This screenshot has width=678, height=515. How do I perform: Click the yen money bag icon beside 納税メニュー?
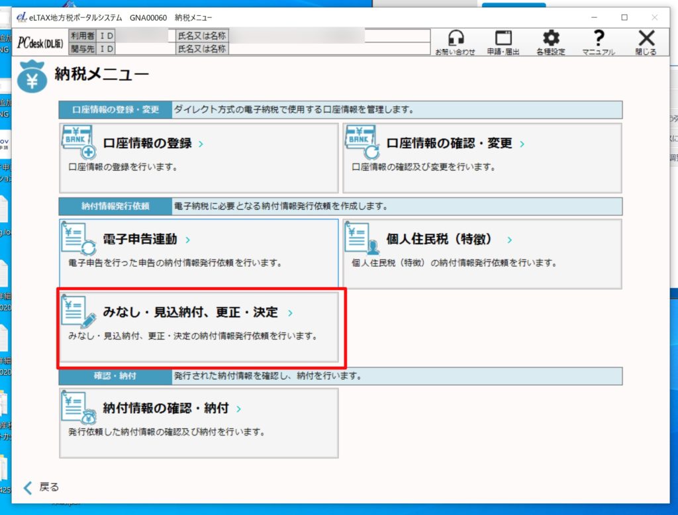pyautogui.click(x=33, y=76)
